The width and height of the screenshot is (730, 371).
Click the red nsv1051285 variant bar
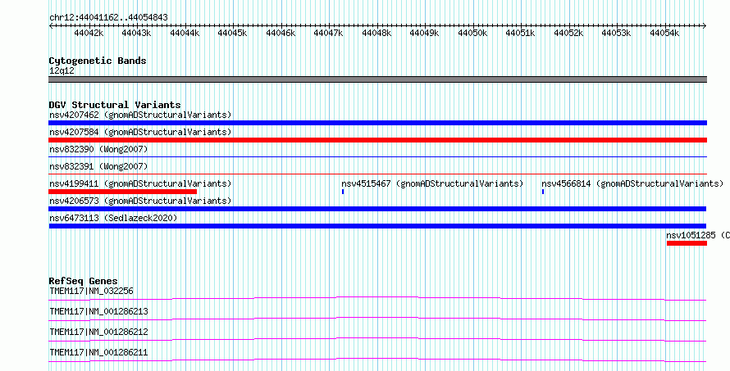pyautogui.click(x=687, y=243)
